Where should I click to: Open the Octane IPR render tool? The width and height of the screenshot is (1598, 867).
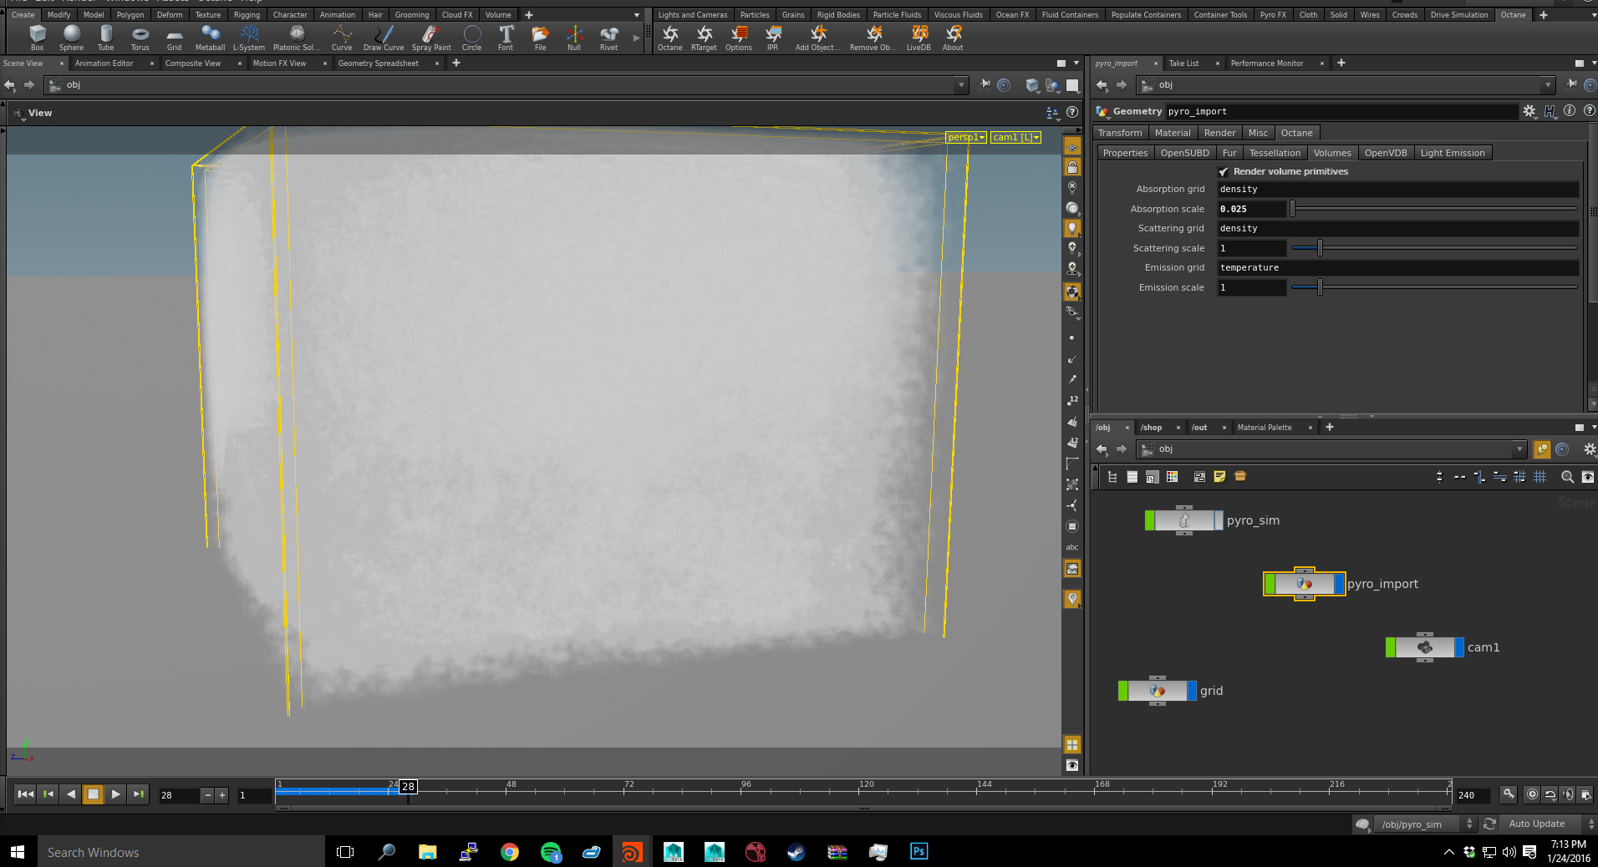click(x=773, y=37)
